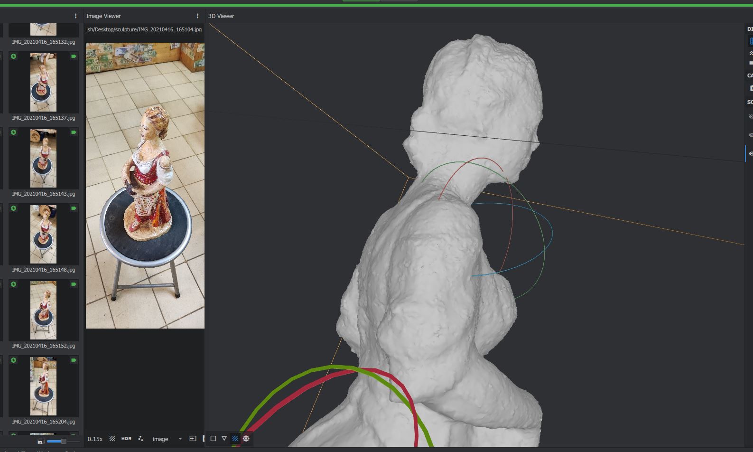This screenshot has height=452, width=753.
Task: Click the sculpture photo shown in Image Viewer
Action: click(x=145, y=186)
